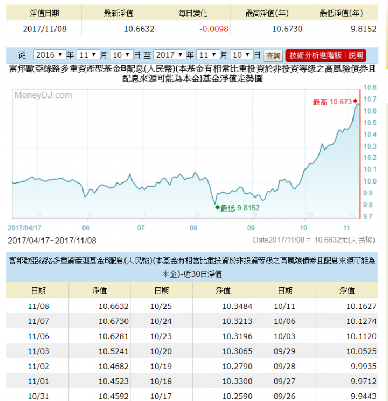The height and width of the screenshot is (401, 388).
Task: Click the date range text 2017/04/17~2017/11/08
Action: tap(52, 241)
